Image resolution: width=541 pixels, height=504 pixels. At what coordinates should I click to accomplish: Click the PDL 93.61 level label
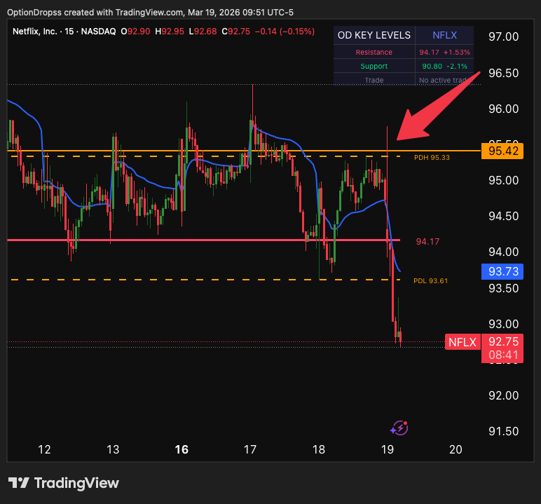[430, 280]
